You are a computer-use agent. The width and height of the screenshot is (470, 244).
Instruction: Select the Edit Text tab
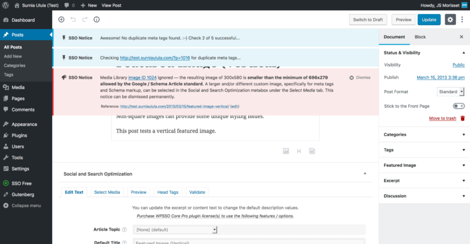[x=74, y=192]
